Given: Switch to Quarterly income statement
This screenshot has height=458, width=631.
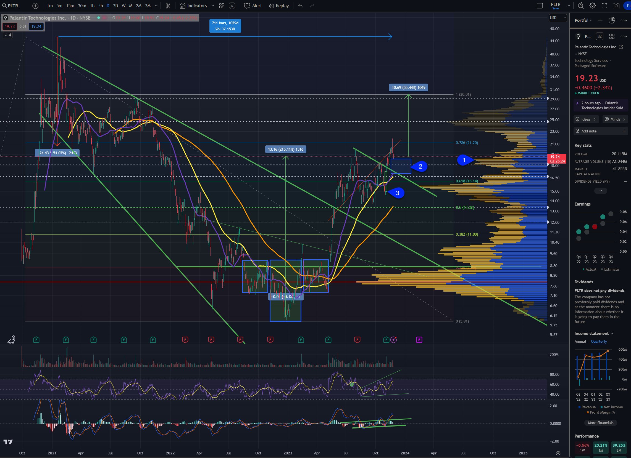Looking at the screenshot, I should tap(599, 341).
